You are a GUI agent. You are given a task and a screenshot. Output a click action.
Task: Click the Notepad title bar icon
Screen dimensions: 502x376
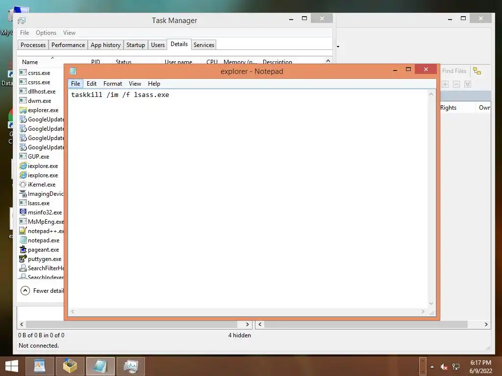pyautogui.click(x=73, y=71)
